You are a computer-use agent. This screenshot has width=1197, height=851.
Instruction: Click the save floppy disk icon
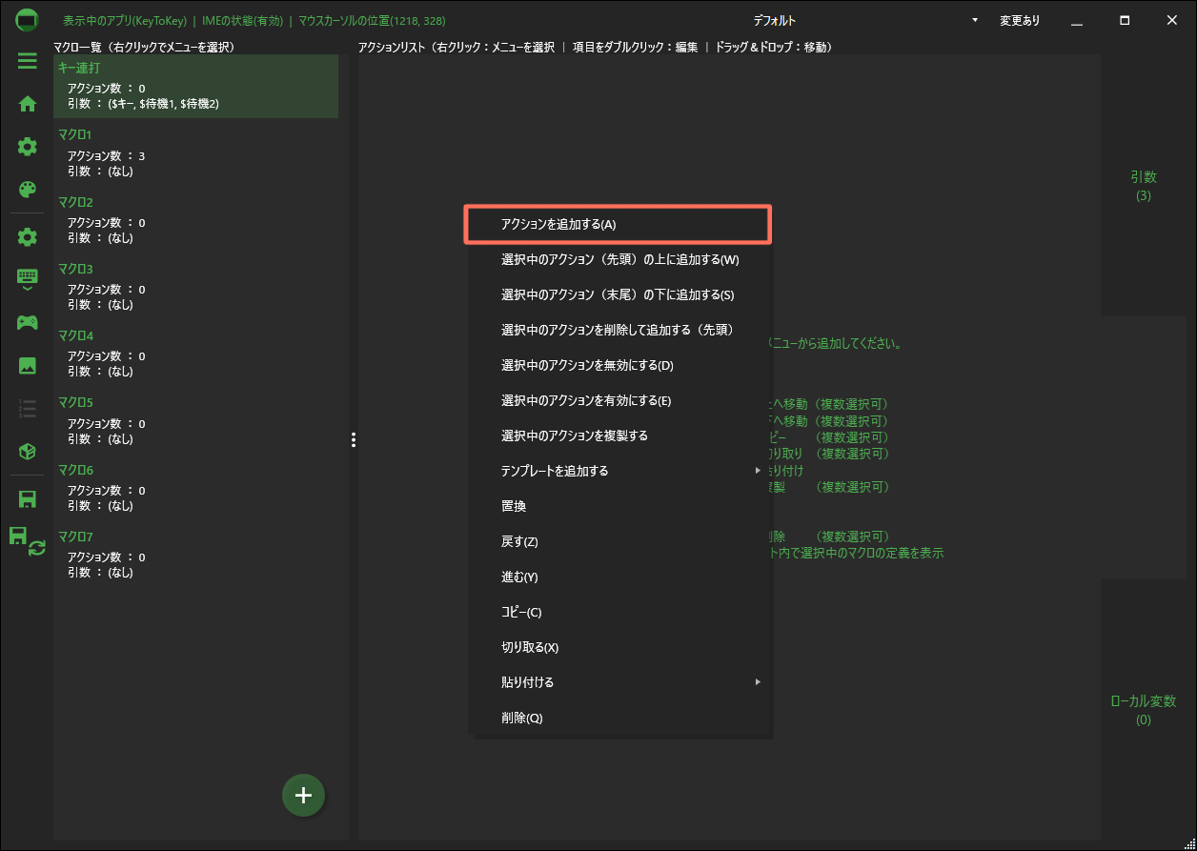(28, 498)
